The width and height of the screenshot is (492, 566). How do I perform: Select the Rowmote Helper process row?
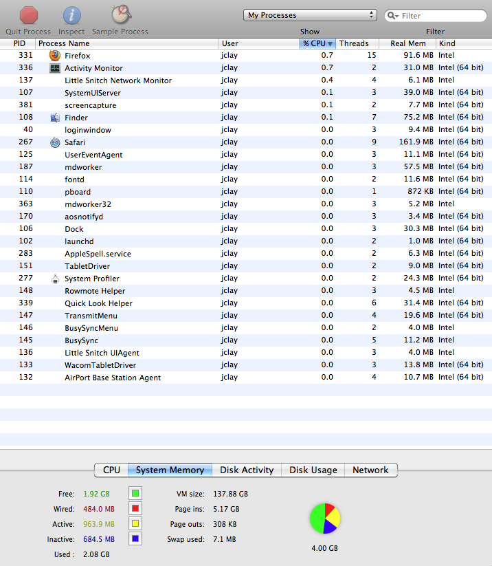[246, 291]
